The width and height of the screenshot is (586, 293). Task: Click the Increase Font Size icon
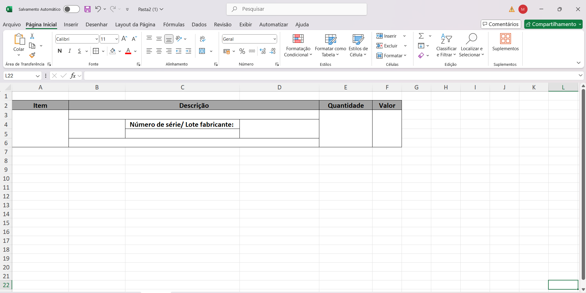tap(124, 39)
